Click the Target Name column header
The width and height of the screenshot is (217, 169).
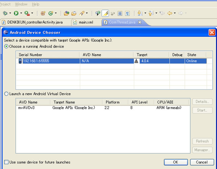tap(76, 102)
